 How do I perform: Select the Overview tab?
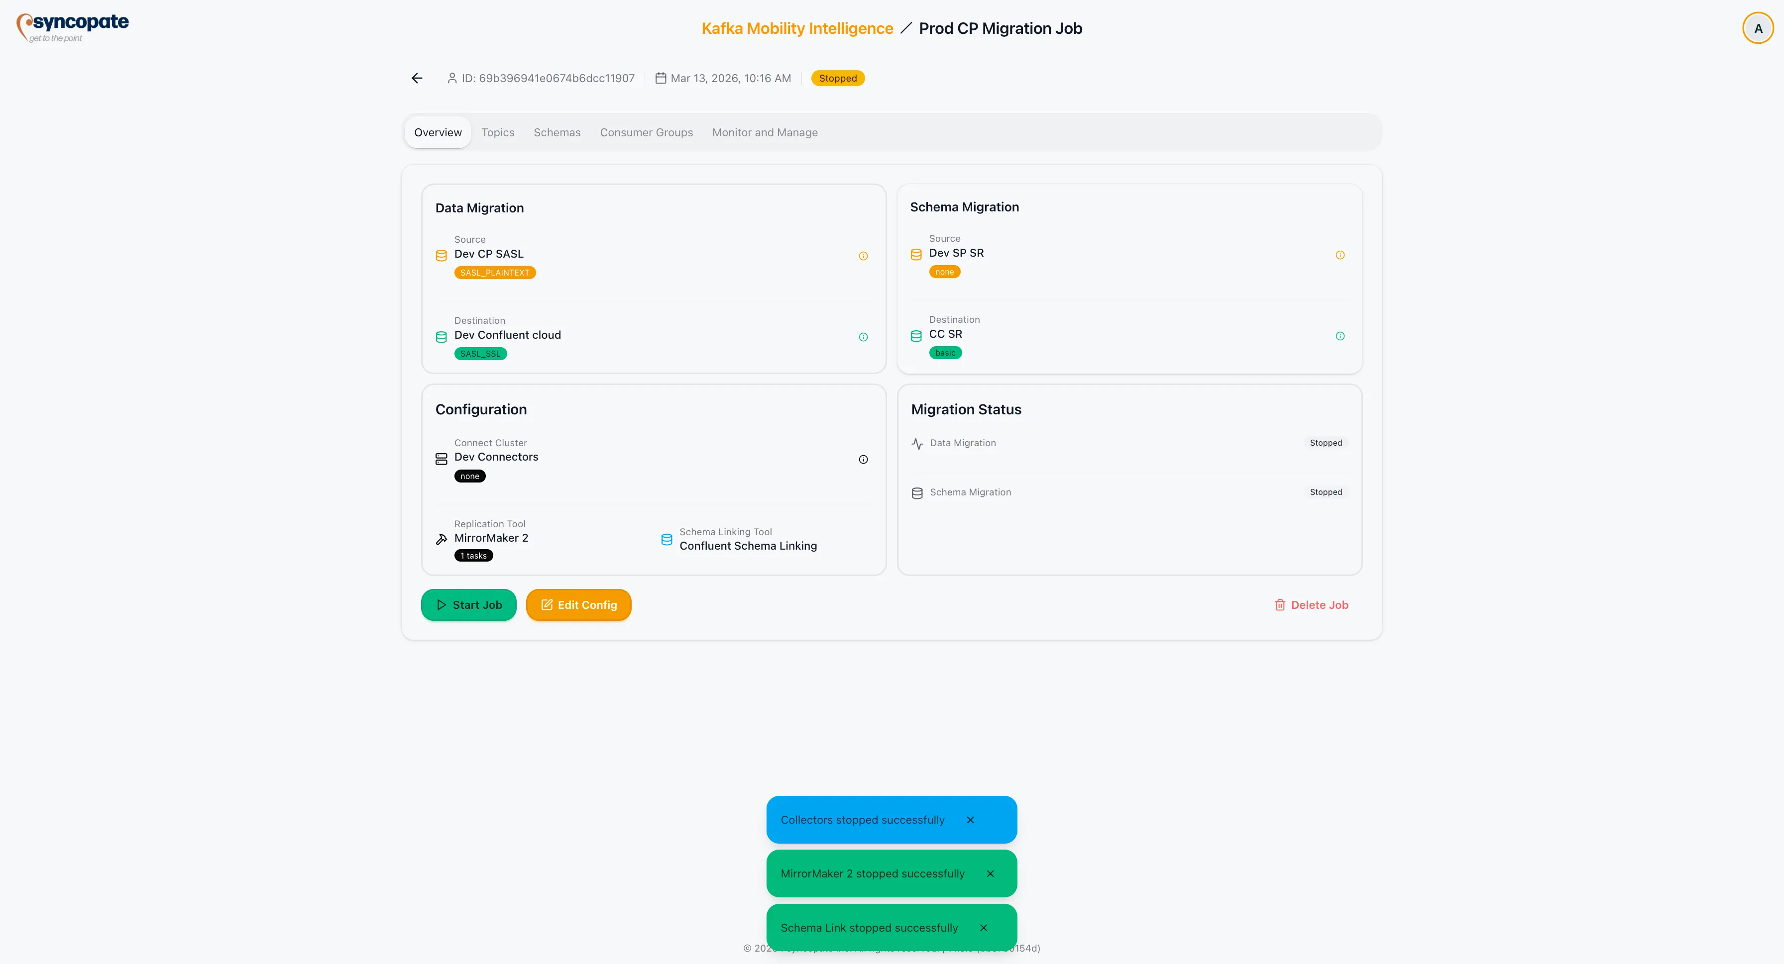point(438,132)
